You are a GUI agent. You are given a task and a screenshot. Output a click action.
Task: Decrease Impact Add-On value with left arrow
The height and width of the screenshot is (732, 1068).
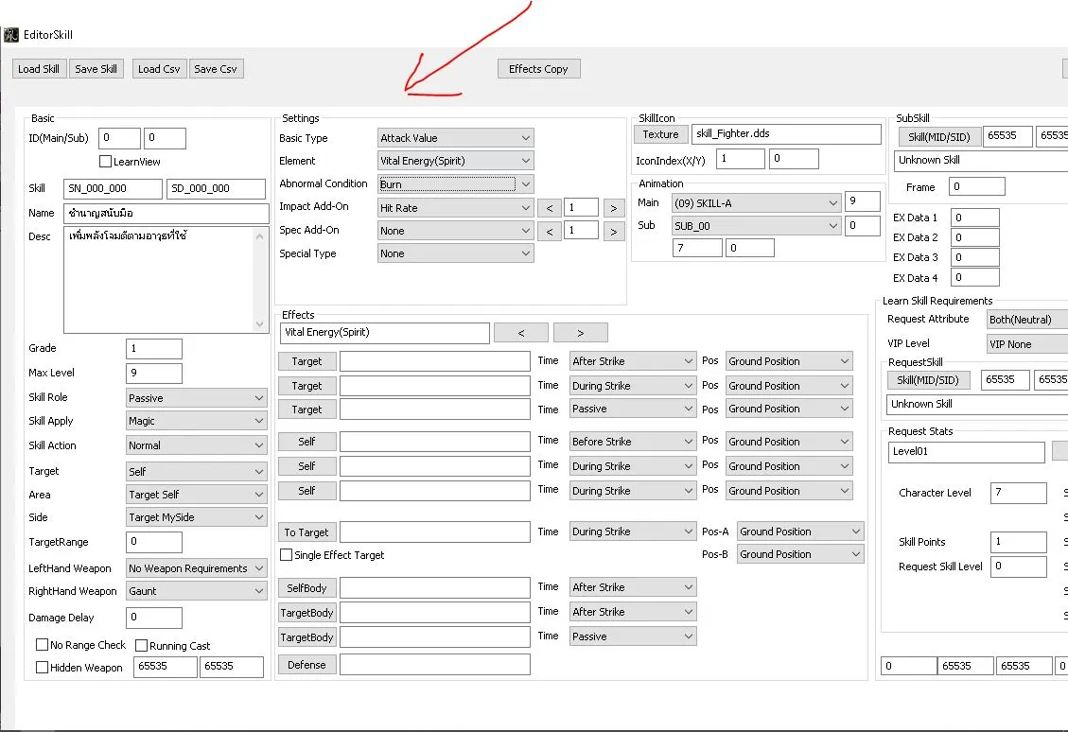tap(550, 208)
